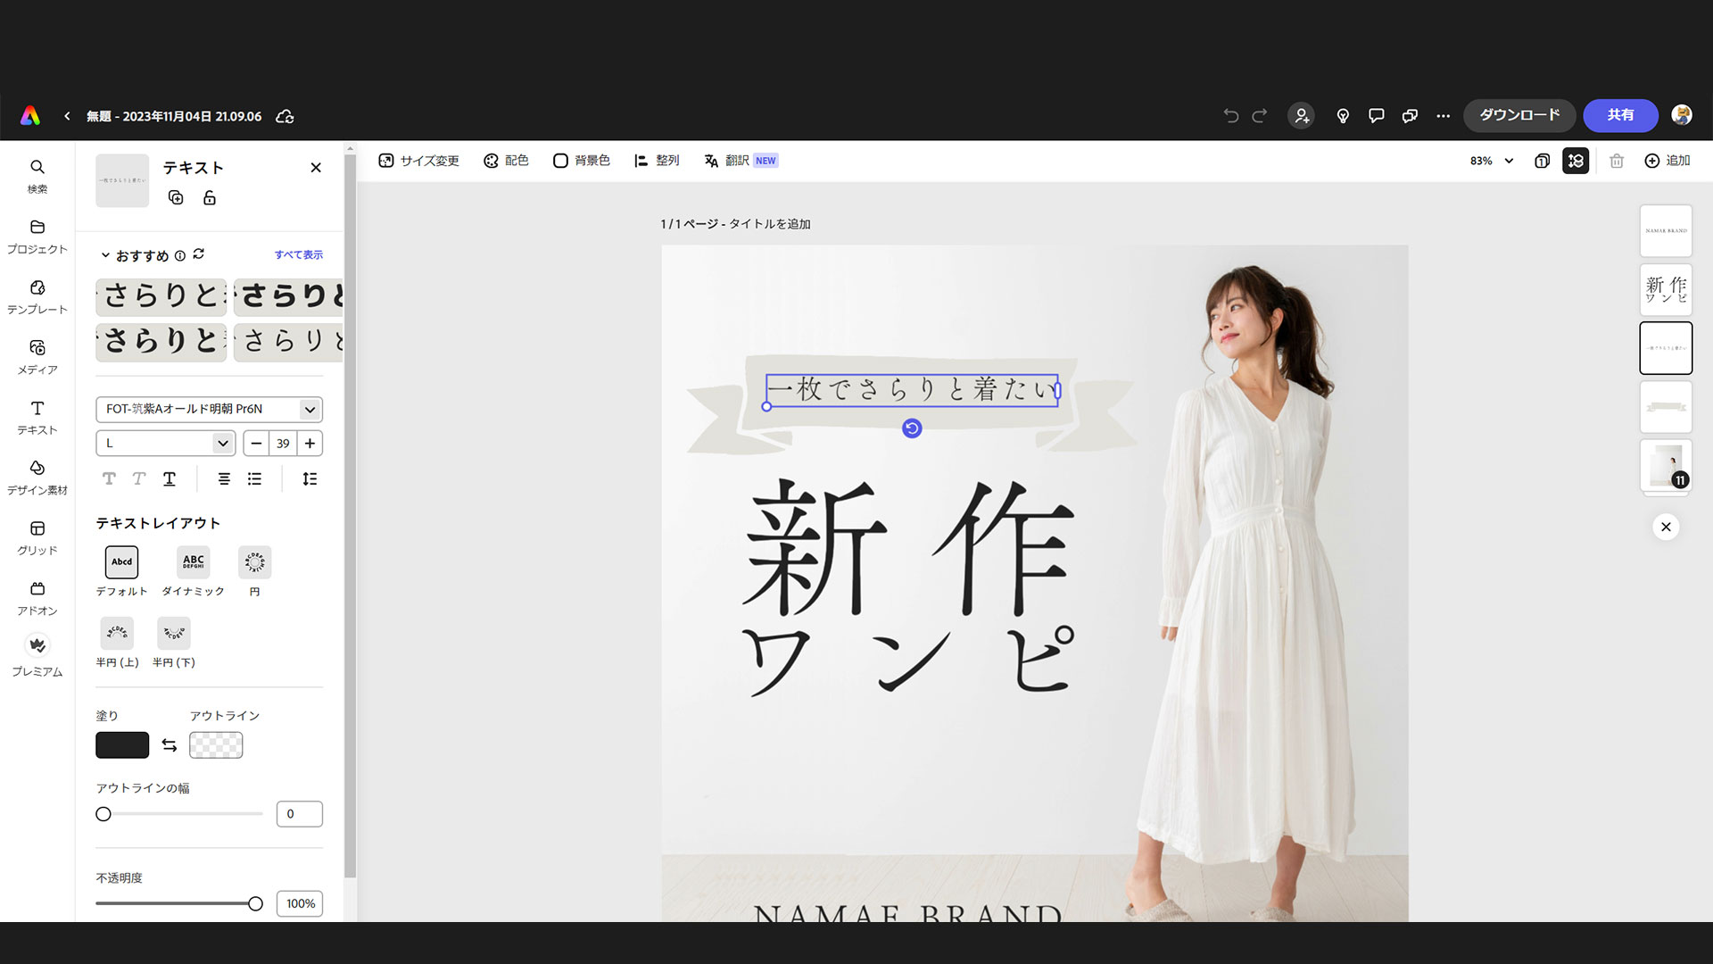
Task: Click the undo arrow in the top bar
Action: (1232, 115)
